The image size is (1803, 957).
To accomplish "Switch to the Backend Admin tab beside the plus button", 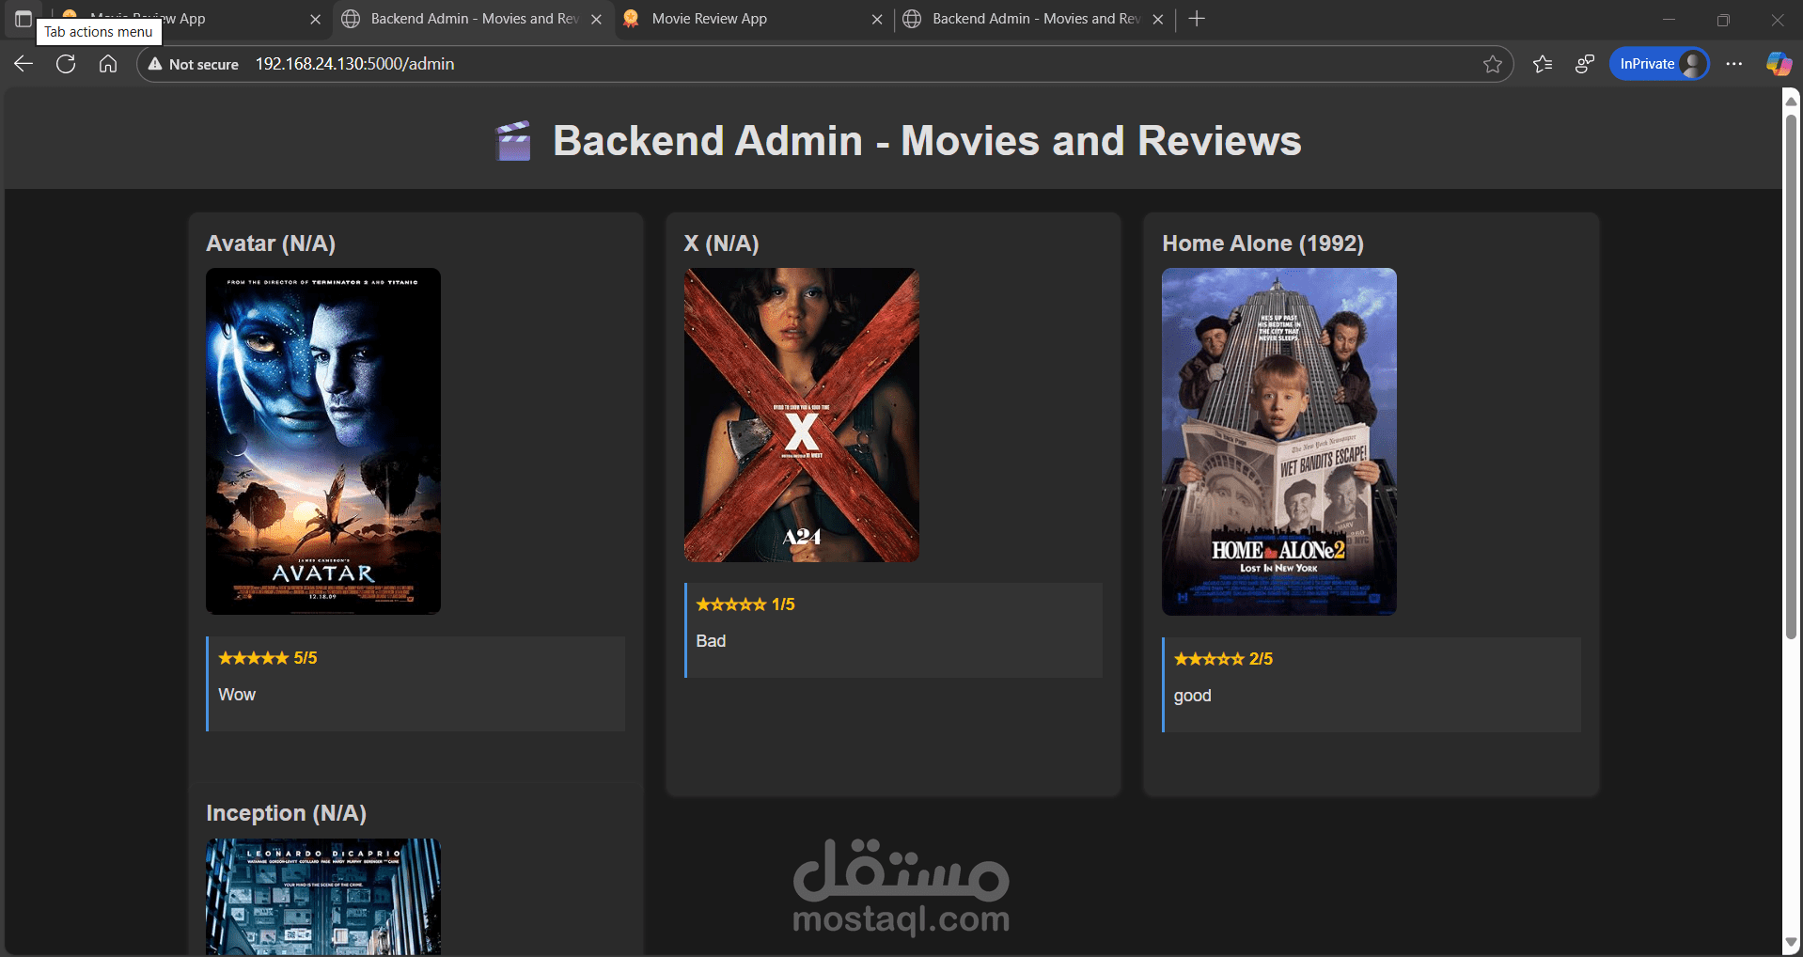I will tap(1035, 19).
